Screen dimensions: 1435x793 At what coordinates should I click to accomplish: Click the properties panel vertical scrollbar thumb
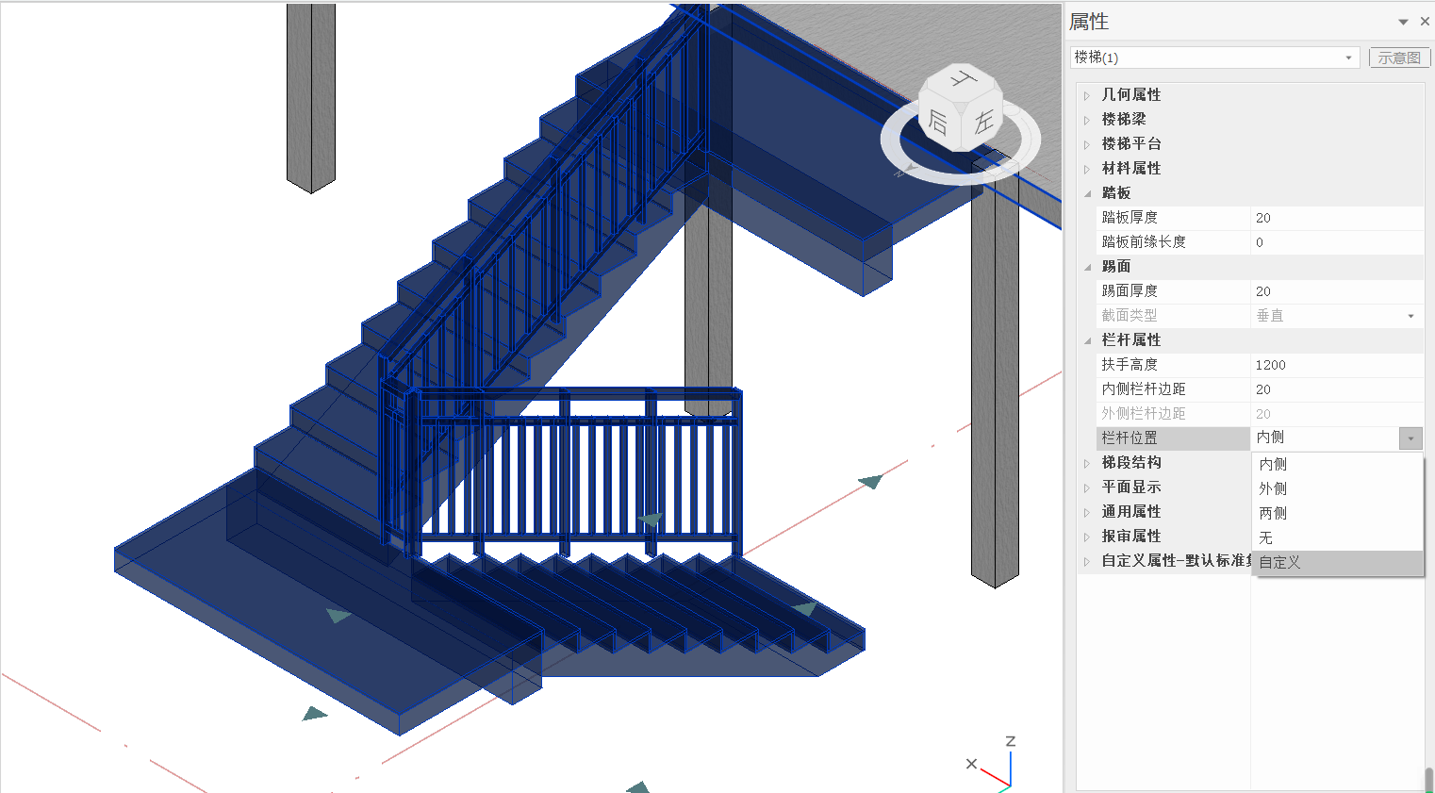[1429, 780]
